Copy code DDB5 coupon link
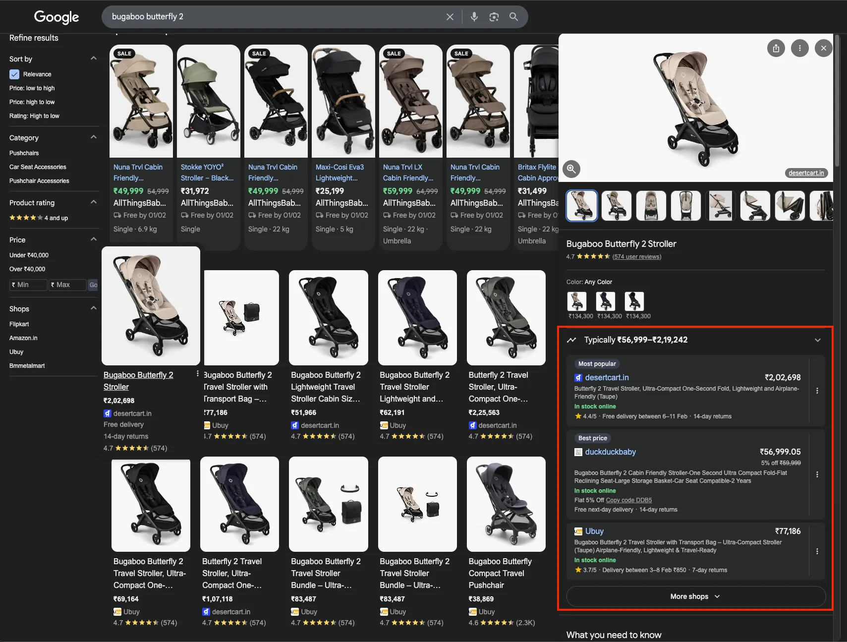Viewport: 847px width, 642px height. 629,500
